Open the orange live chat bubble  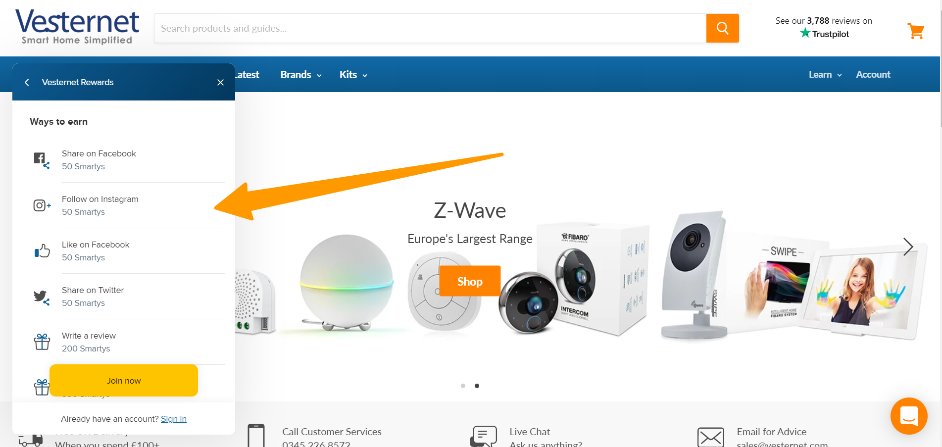909,416
